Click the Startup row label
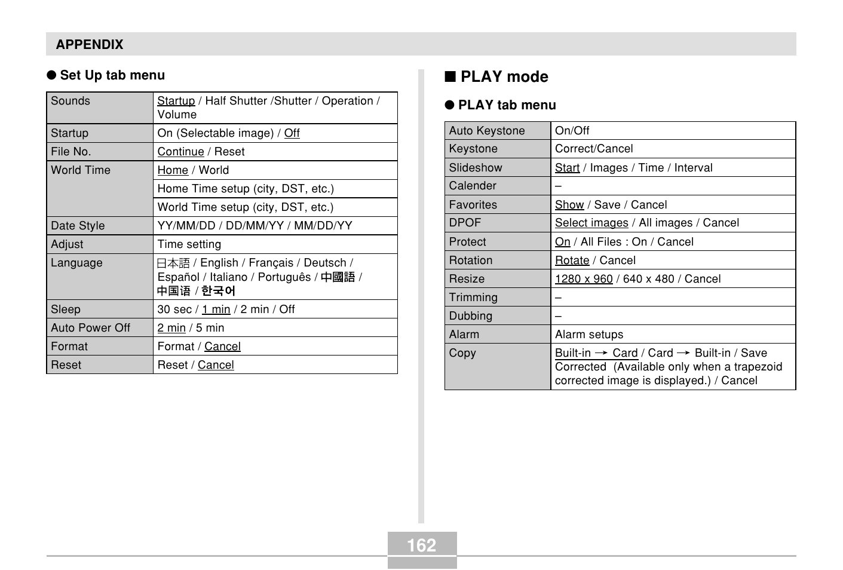 pos(69,133)
